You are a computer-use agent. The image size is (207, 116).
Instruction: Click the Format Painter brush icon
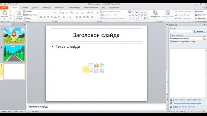10,18
